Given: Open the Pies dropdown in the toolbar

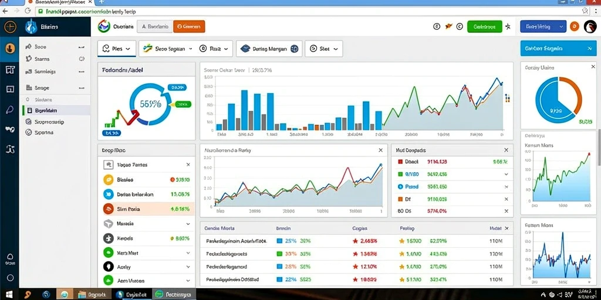Looking at the screenshot, I should point(117,49).
